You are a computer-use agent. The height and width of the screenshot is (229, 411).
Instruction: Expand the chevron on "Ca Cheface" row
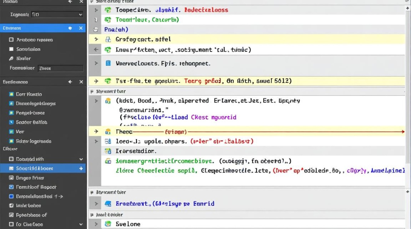pos(81,224)
